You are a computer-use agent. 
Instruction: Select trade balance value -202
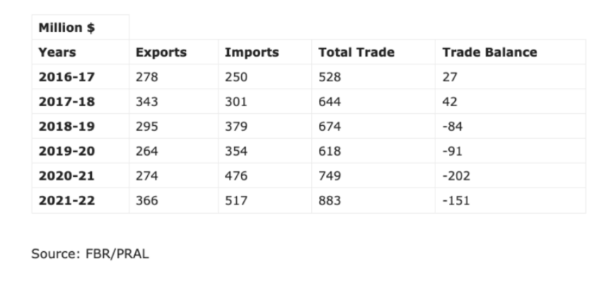point(456,176)
